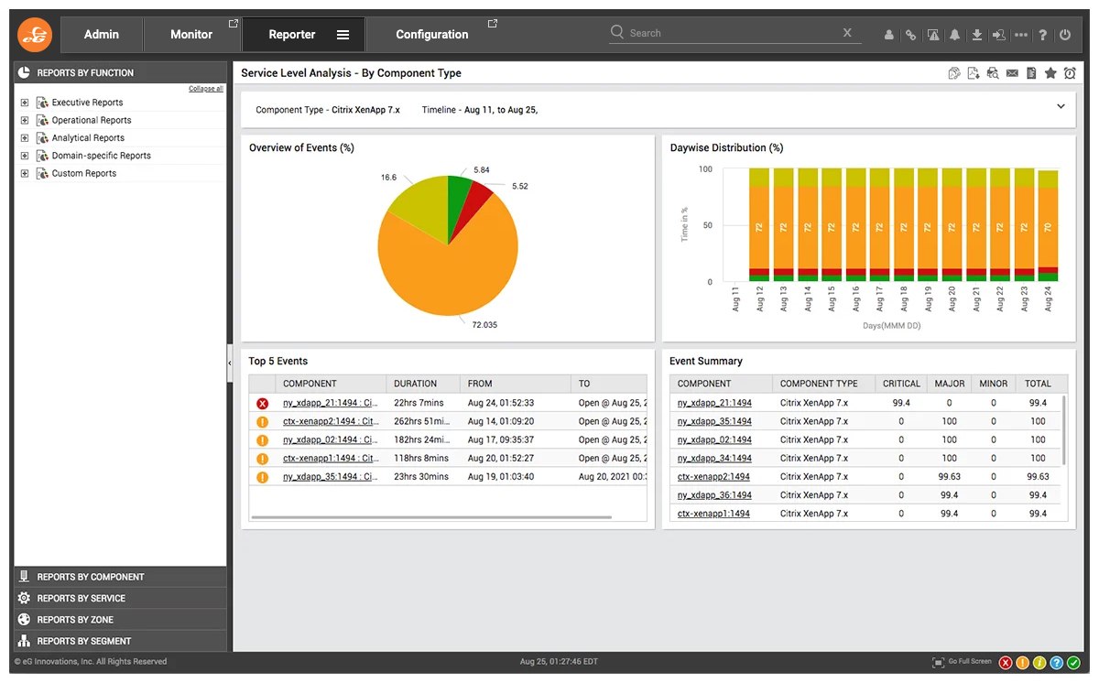Click the Aug 24 bar in Daywise chart
Viewport: 1099px width, 683px height.
tap(1048, 225)
